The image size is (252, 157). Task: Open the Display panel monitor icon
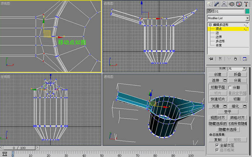click(239, 4)
